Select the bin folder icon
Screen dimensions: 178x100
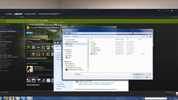point(92,42)
